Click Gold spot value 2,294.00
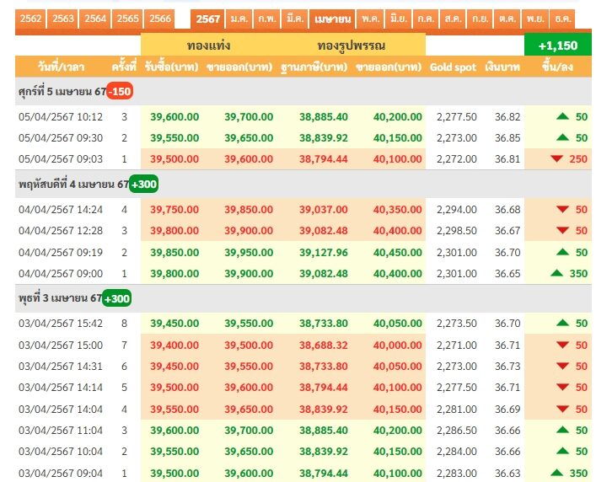Screen dimensions: 596x482 [x=457, y=209]
